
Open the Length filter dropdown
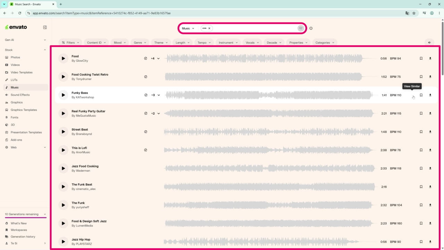182,42
